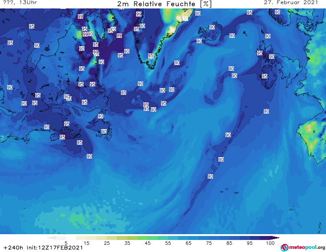Click the white '30' contour label near Greenland
326x252 pixels.
(185, 19)
